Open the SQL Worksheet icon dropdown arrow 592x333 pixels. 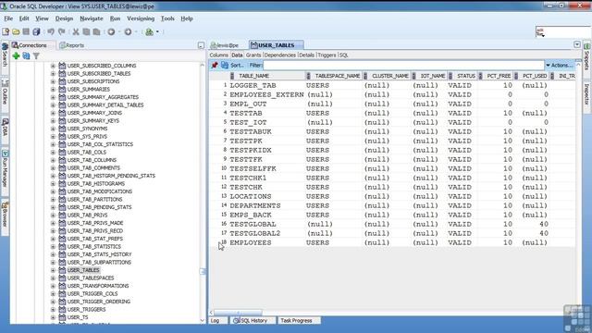pyautogui.click(x=157, y=32)
